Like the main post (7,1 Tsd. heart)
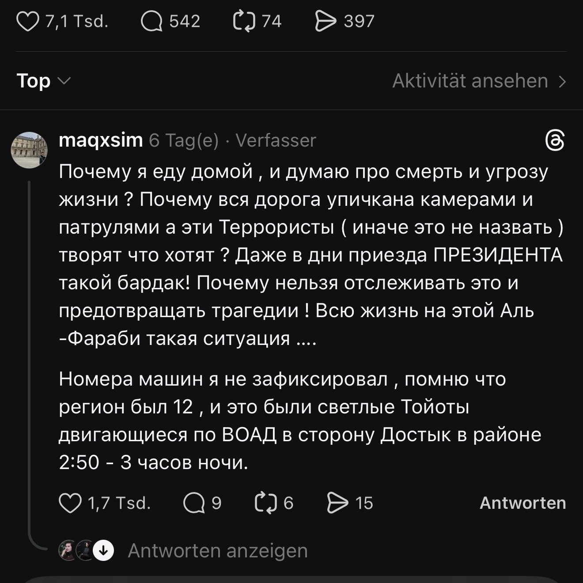This screenshot has height=583, width=583. point(27,22)
